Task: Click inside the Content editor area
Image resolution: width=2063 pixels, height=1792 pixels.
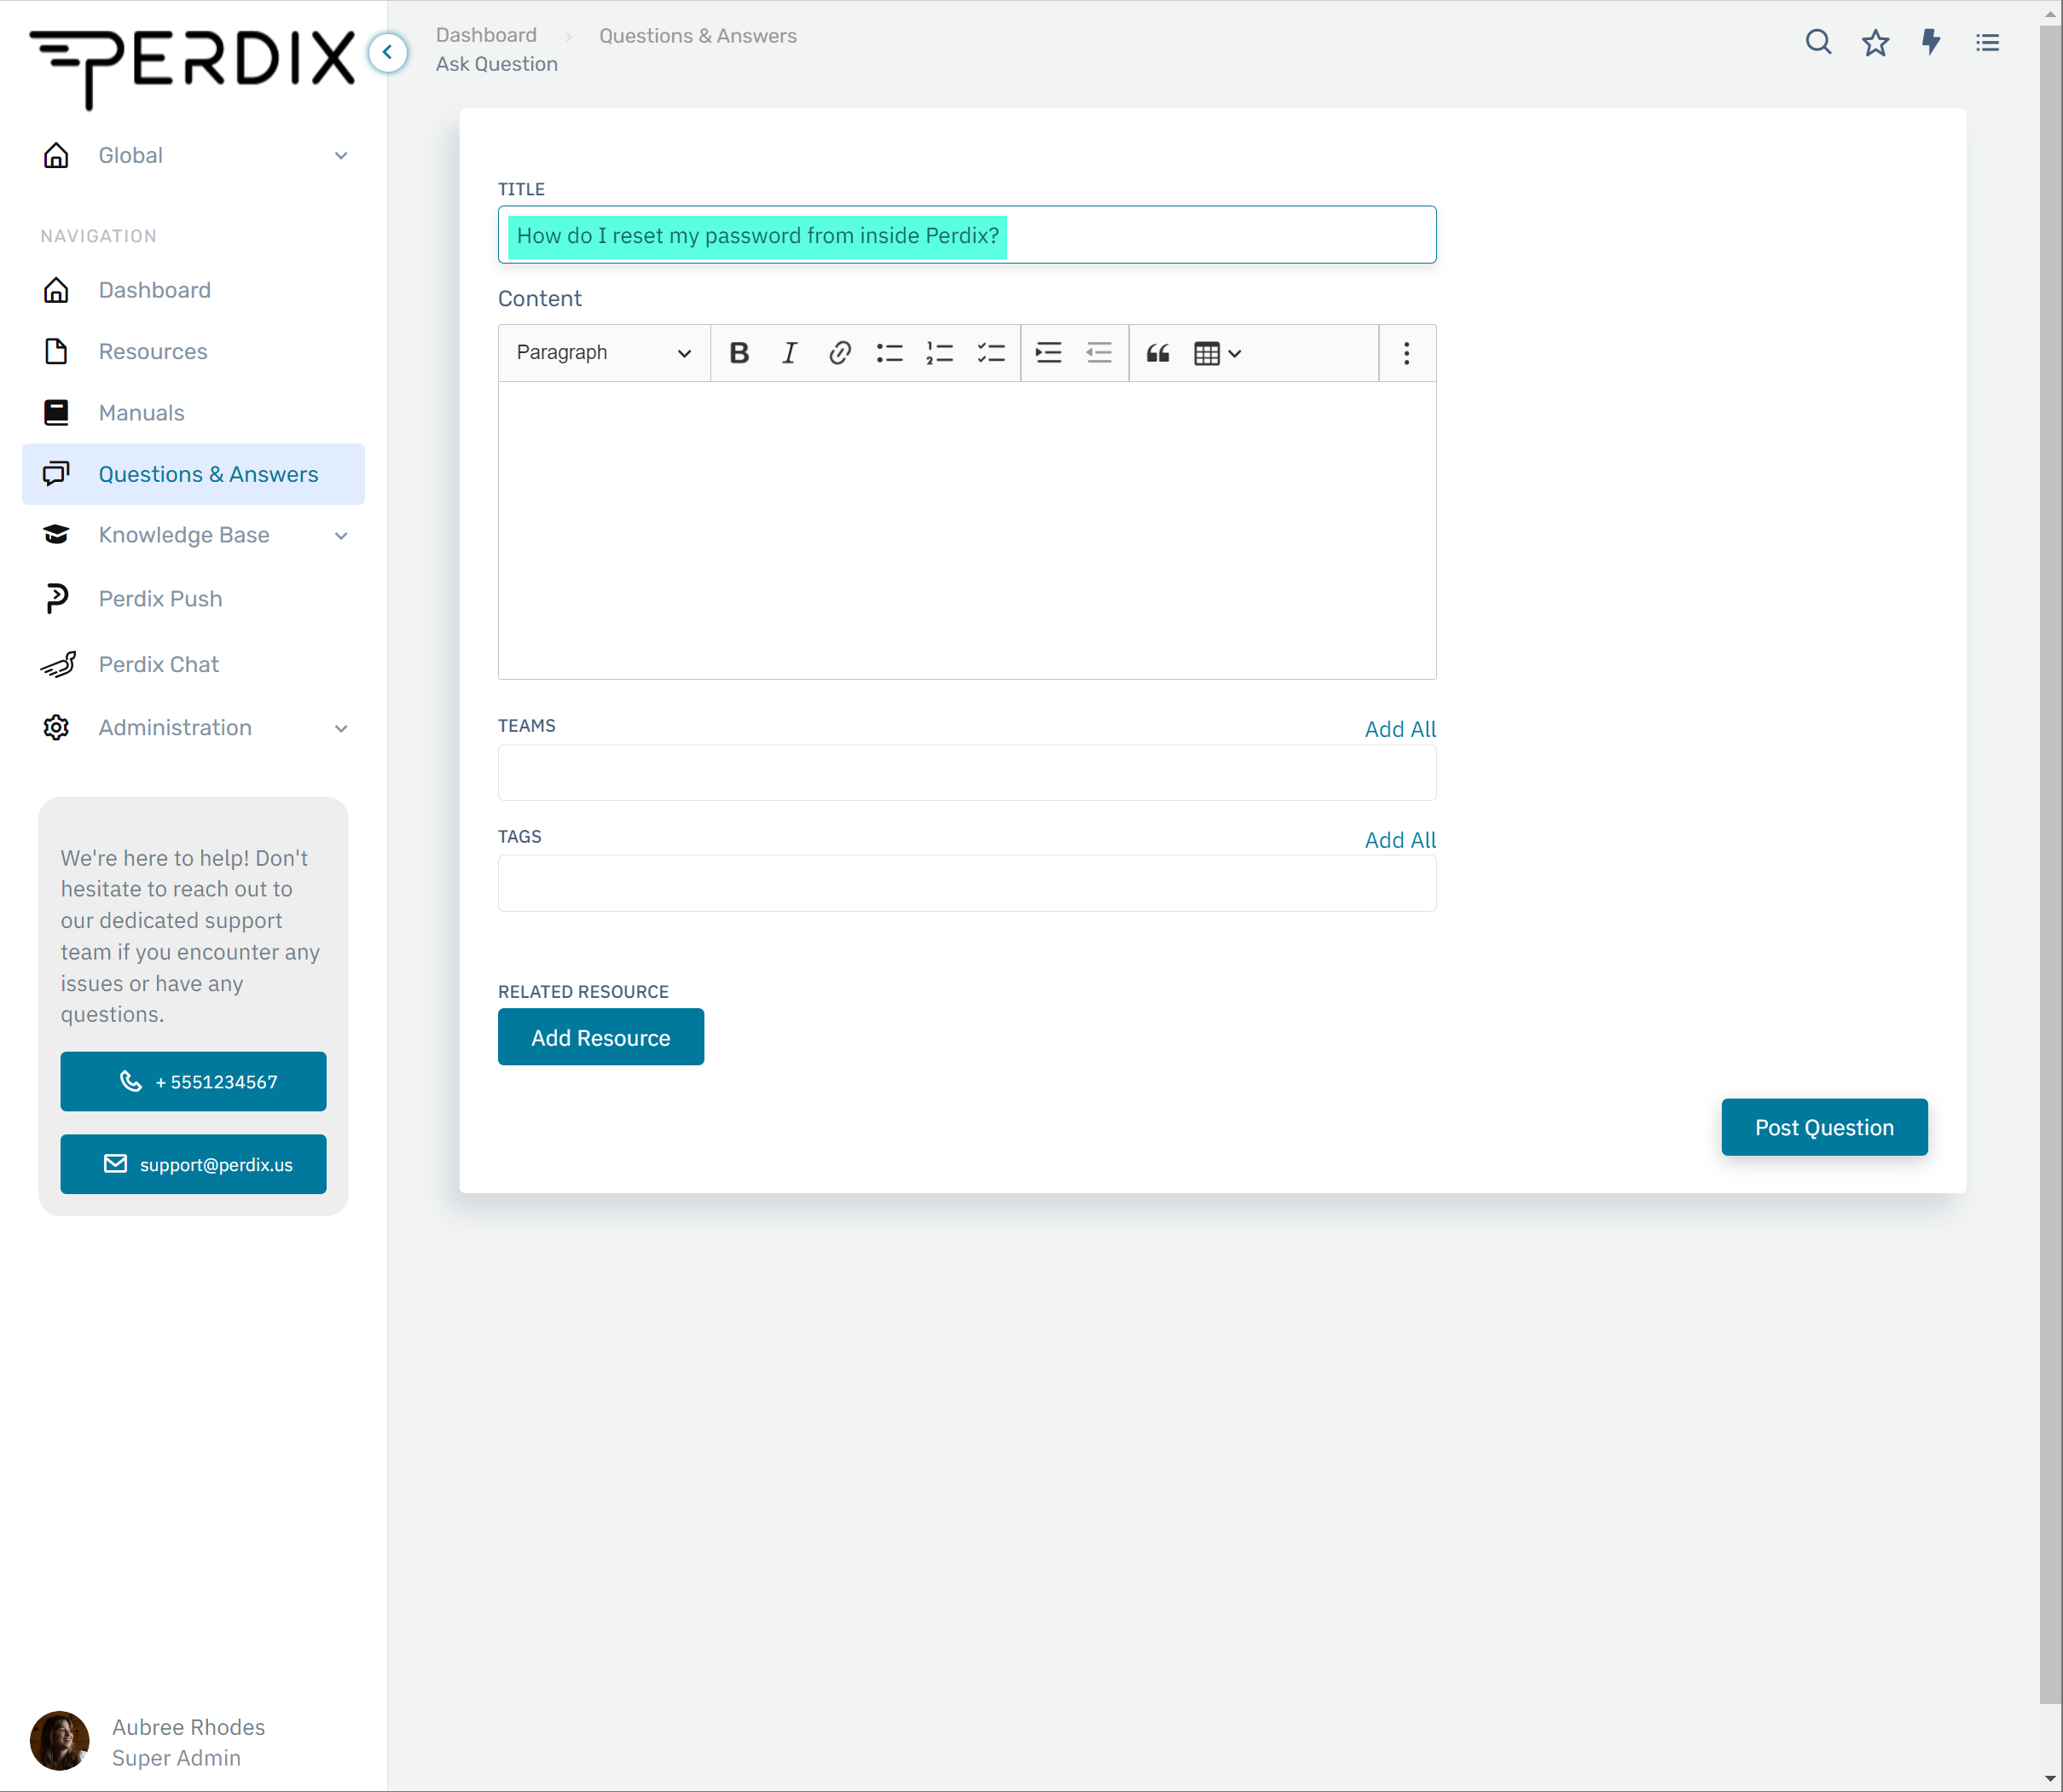Action: (967, 530)
